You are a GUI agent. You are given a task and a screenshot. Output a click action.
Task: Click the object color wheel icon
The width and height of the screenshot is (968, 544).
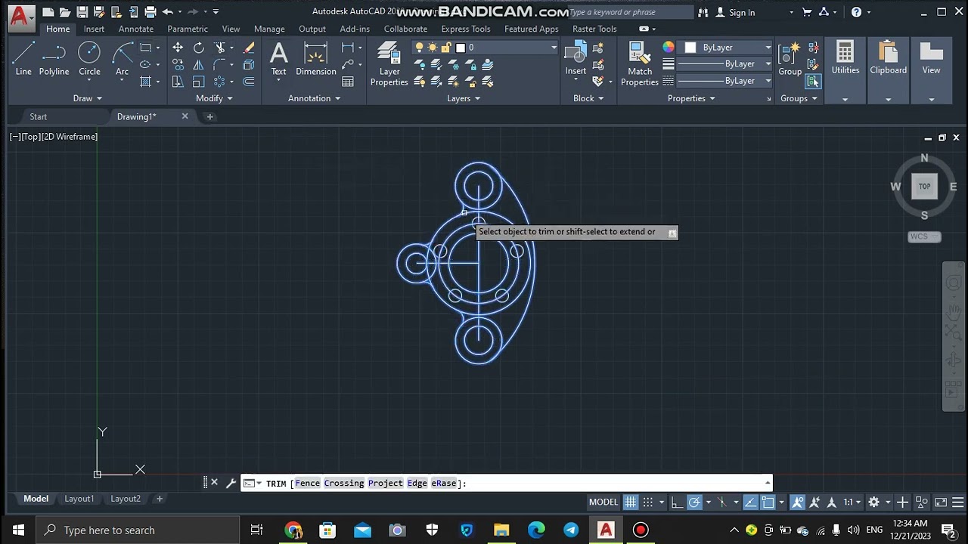669,48
